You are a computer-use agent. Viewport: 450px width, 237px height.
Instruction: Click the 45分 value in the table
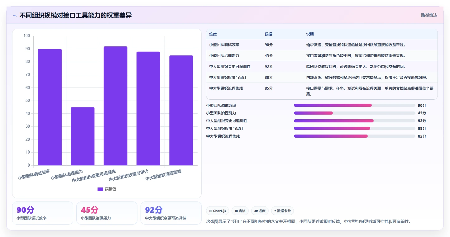[269, 55]
